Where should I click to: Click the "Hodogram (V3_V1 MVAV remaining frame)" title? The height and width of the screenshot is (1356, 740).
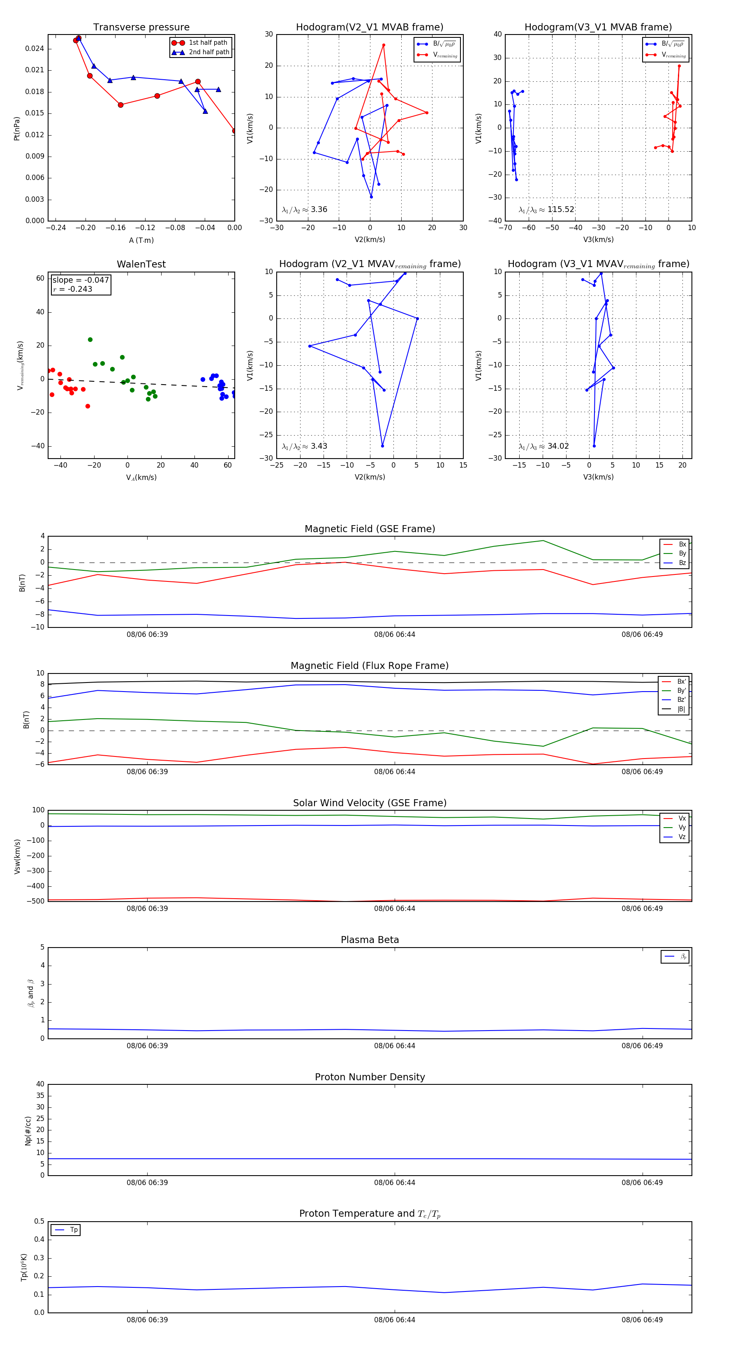pyautogui.click(x=598, y=264)
